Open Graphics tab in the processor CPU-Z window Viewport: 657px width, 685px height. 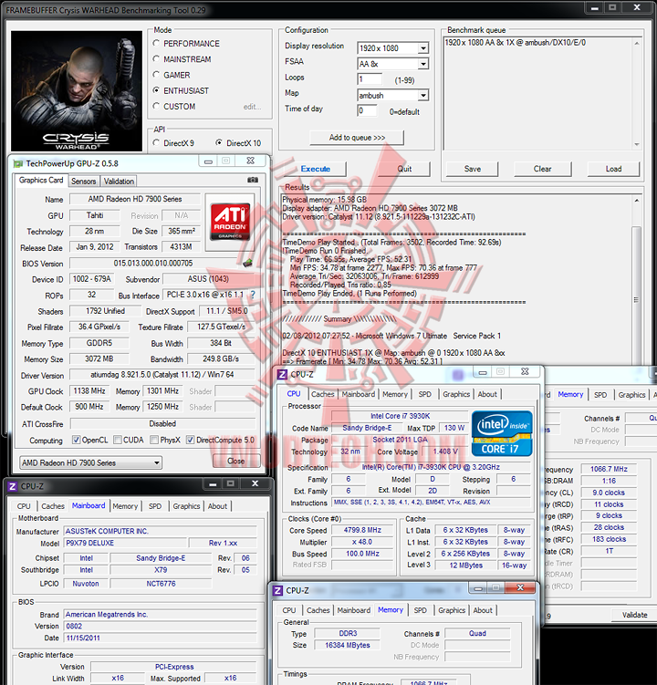(x=456, y=394)
